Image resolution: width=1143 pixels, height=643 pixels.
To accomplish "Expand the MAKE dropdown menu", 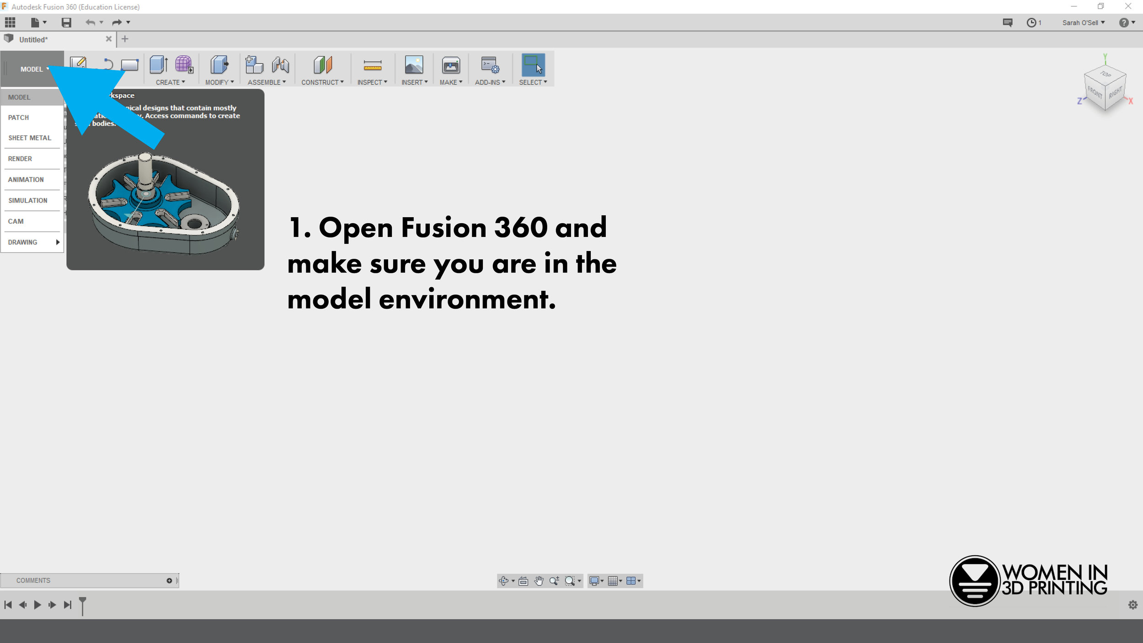I will [451, 82].
